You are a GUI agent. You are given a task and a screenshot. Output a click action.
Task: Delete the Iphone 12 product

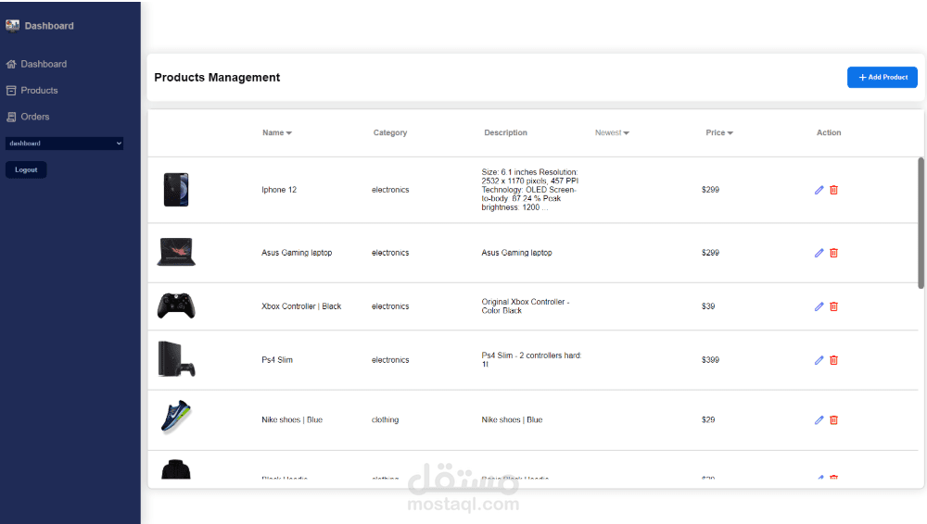pos(833,190)
